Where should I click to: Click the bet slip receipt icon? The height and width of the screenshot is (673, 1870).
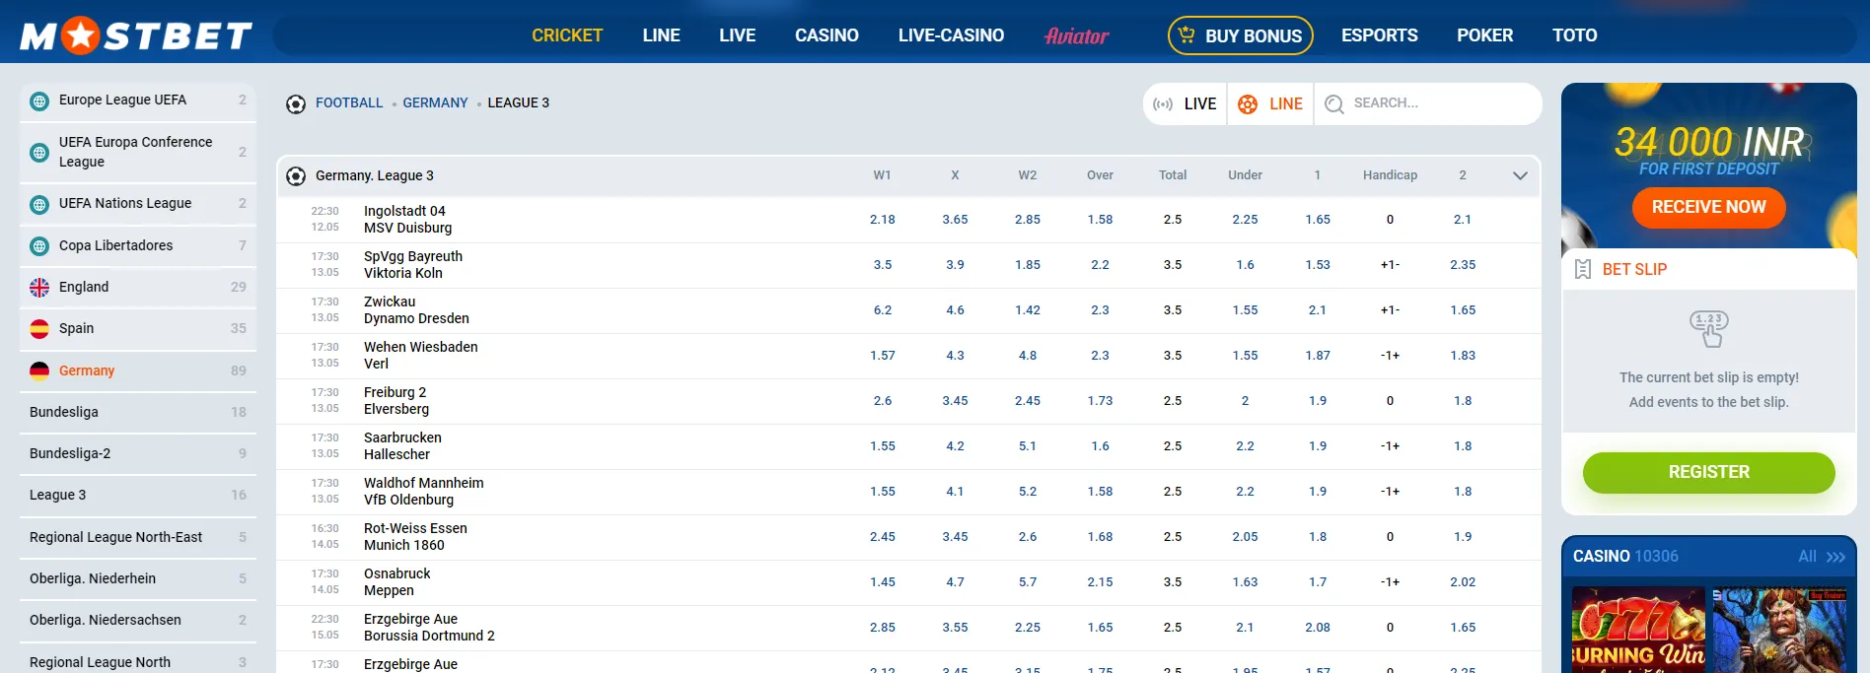(x=1583, y=269)
